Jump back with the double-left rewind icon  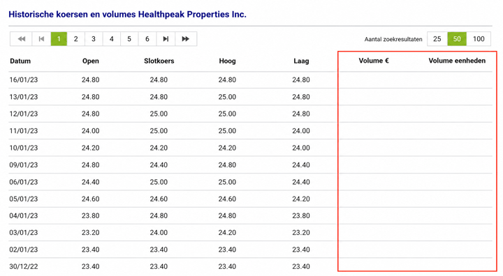[21, 39]
